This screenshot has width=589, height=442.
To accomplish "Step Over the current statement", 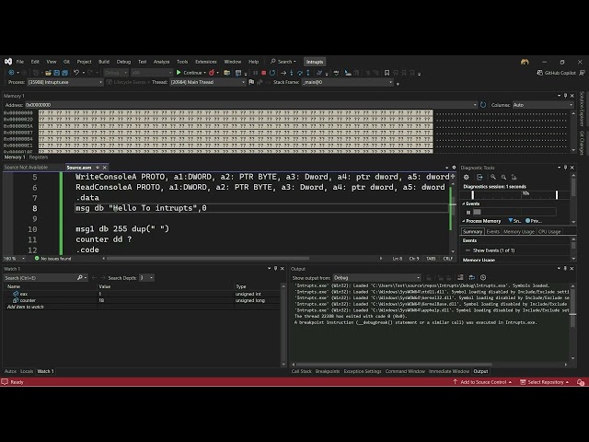I will [300, 73].
